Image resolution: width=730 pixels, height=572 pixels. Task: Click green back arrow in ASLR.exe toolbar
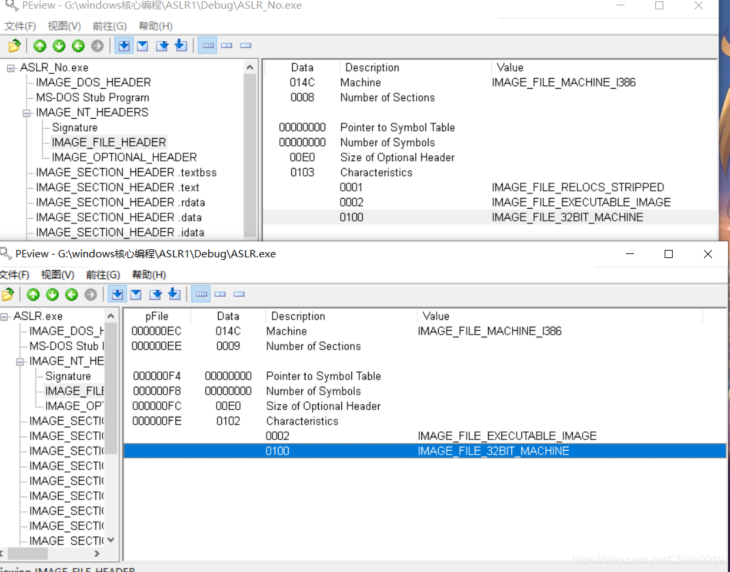click(x=71, y=294)
